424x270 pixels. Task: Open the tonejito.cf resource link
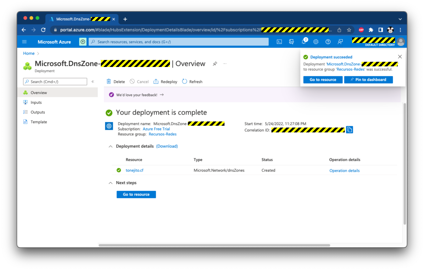click(134, 170)
